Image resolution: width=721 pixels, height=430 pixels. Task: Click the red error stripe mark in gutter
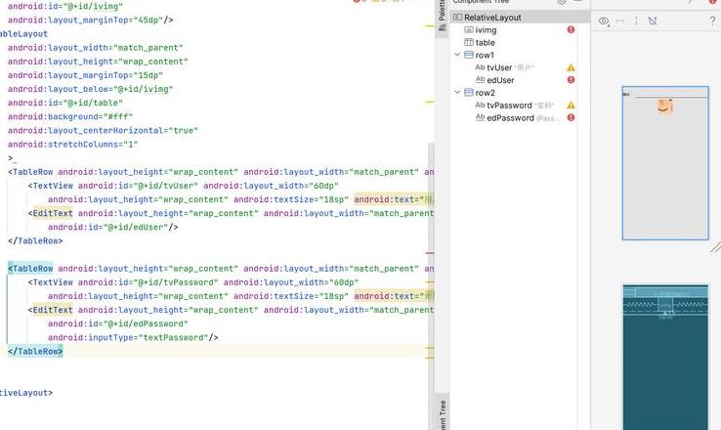click(x=430, y=253)
